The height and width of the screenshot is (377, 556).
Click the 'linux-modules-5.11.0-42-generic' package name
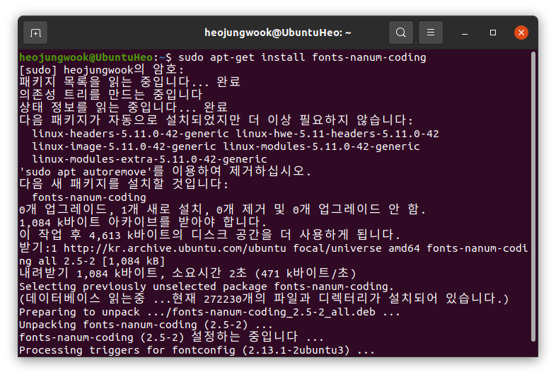coord(321,146)
